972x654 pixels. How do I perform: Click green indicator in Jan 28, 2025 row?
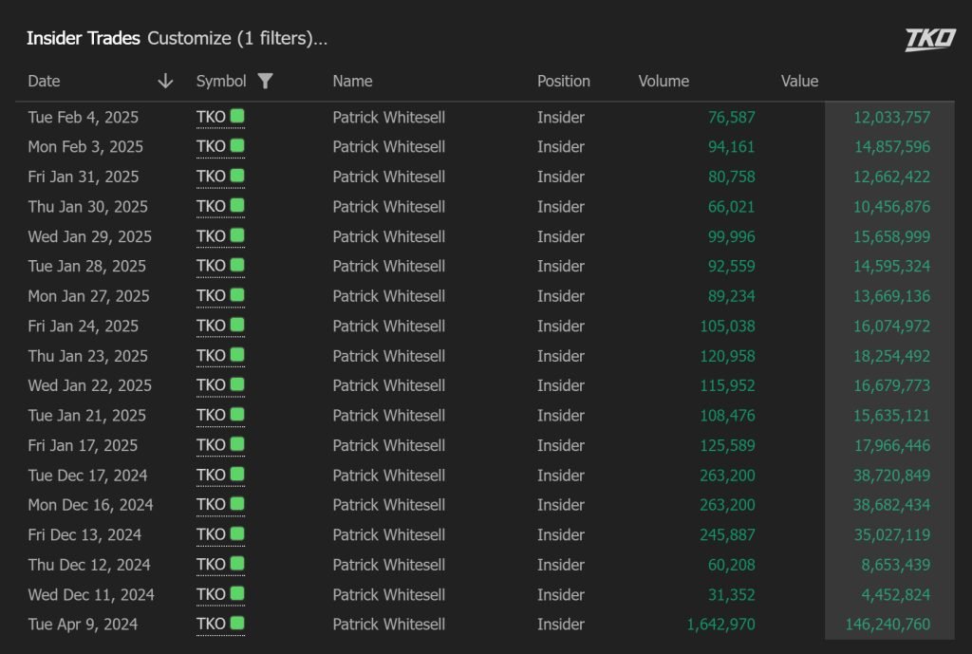point(236,266)
